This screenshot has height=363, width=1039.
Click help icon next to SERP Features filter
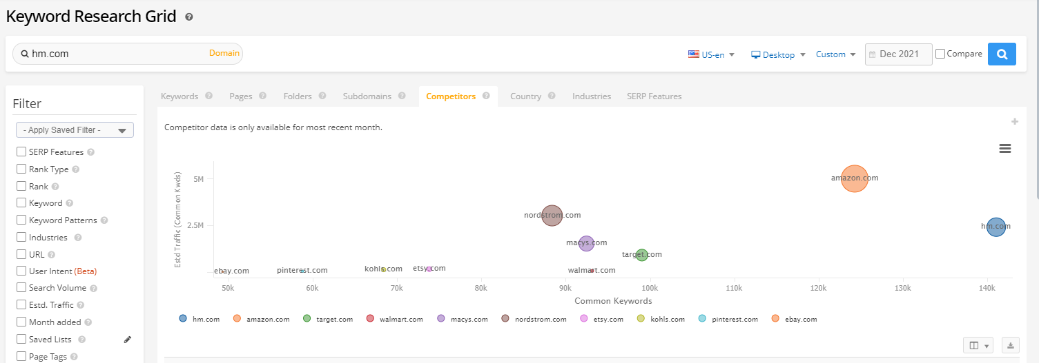[x=91, y=152]
